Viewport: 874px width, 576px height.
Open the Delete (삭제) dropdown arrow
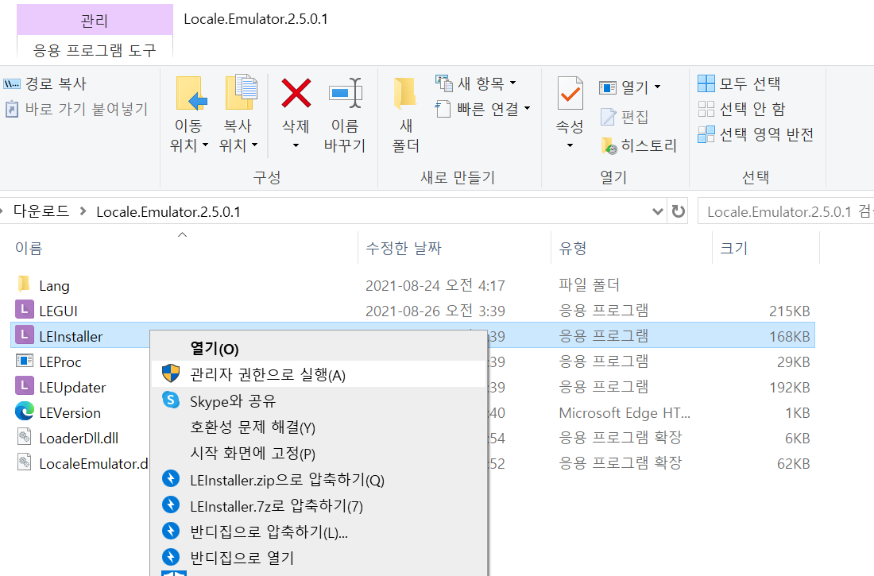(x=296, y=146)
